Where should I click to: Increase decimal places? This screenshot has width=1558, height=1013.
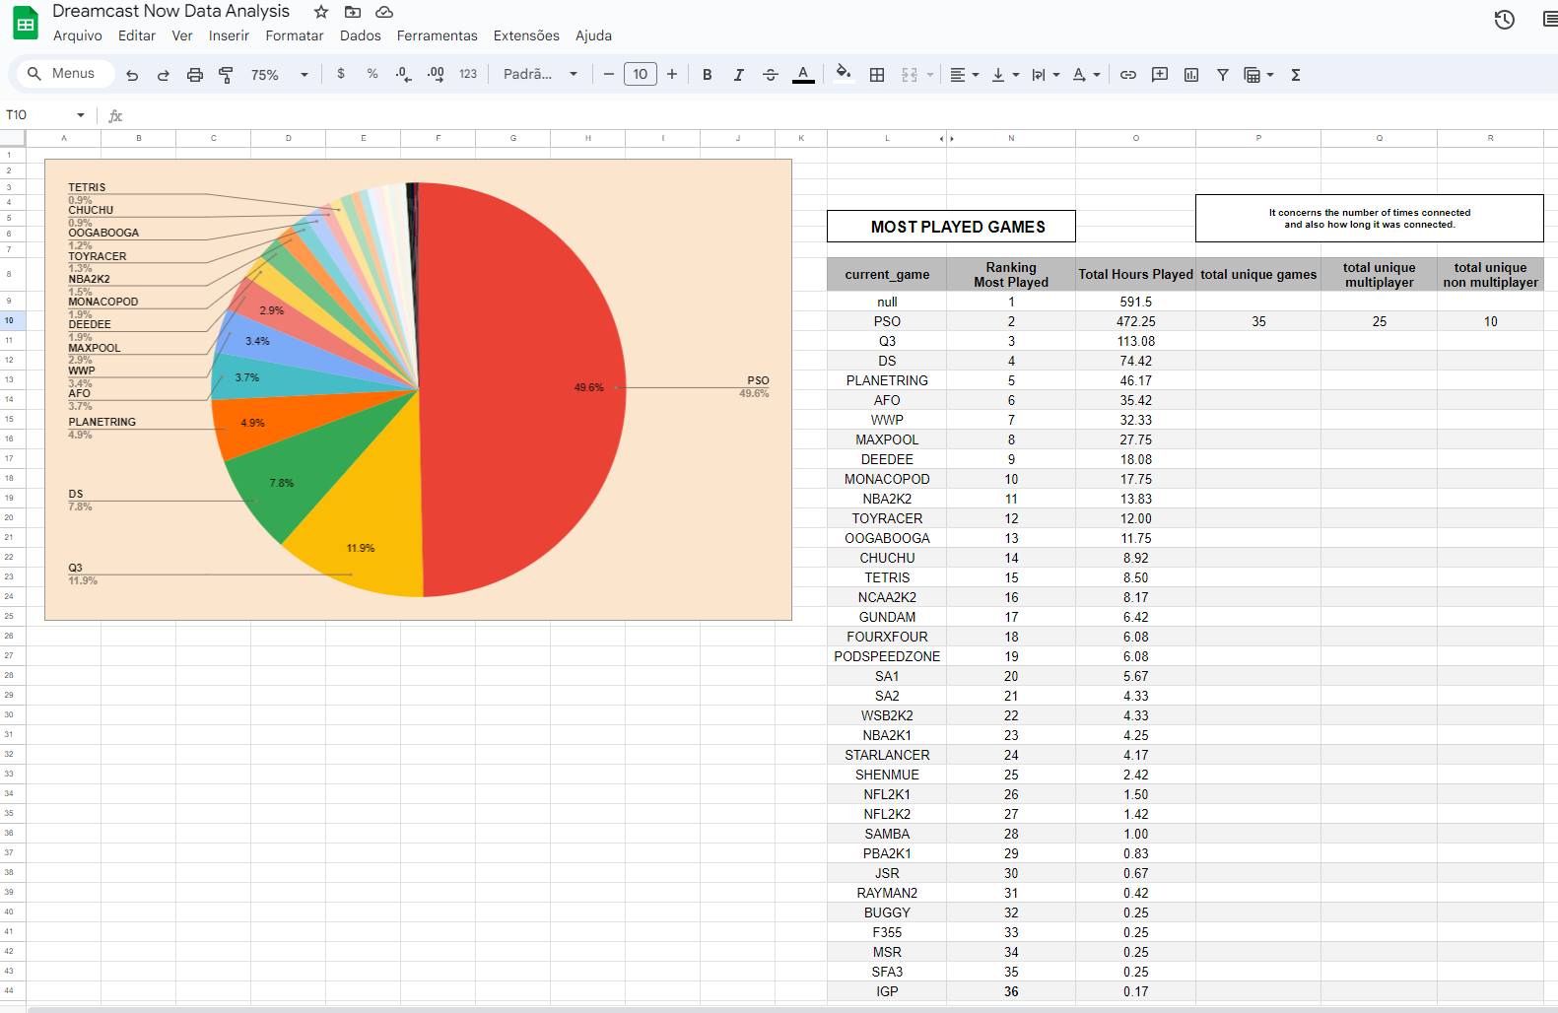(x=436, y=74)
